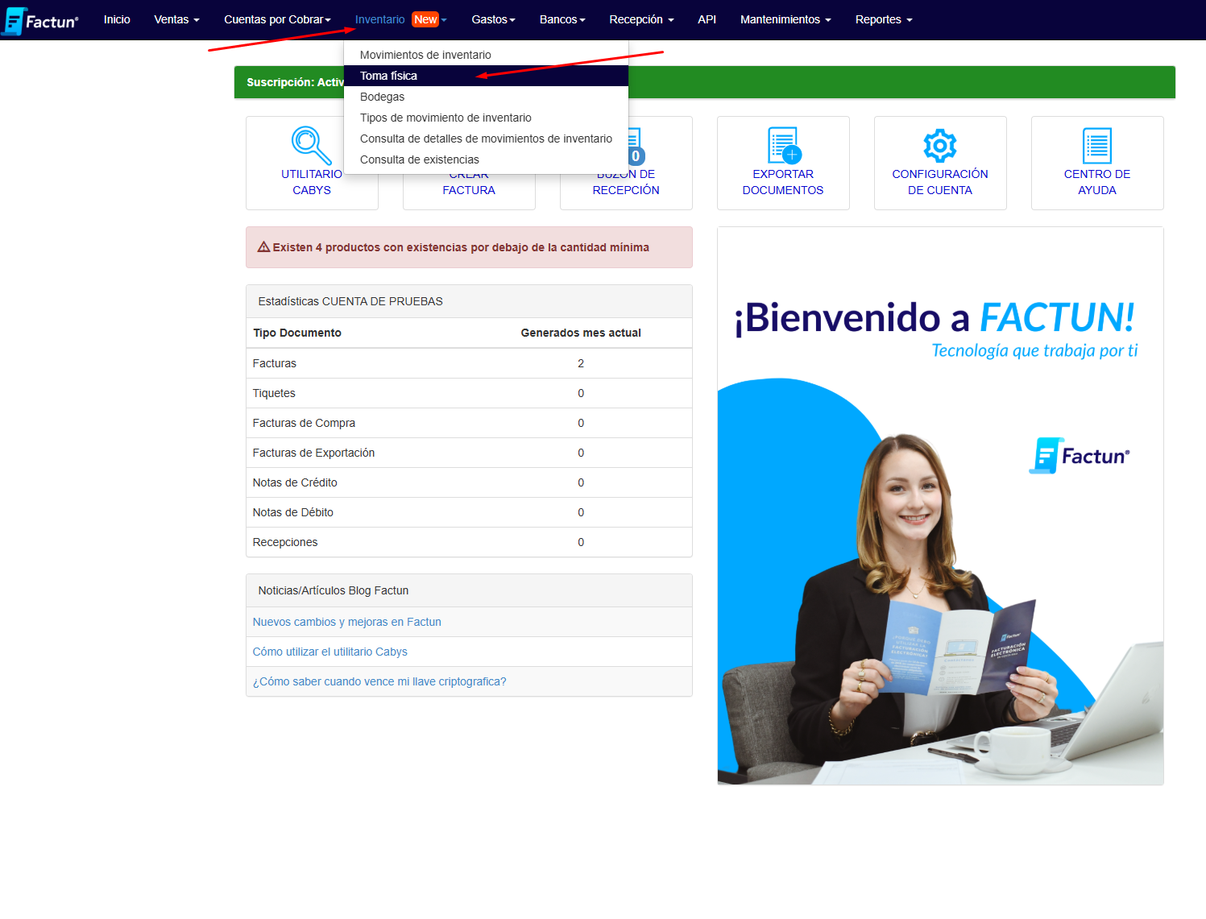Open Consulta de detalles de movimientos de inventario
The height and width of the screenshot is (919, 1206).
coord(486,139)
